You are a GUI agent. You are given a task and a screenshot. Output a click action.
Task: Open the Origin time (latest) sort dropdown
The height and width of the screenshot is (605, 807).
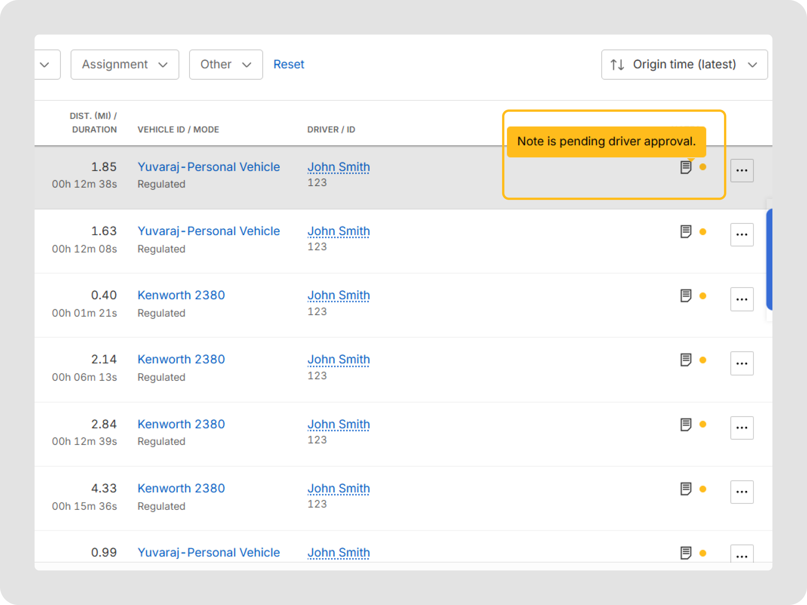(x=685, y=65)
